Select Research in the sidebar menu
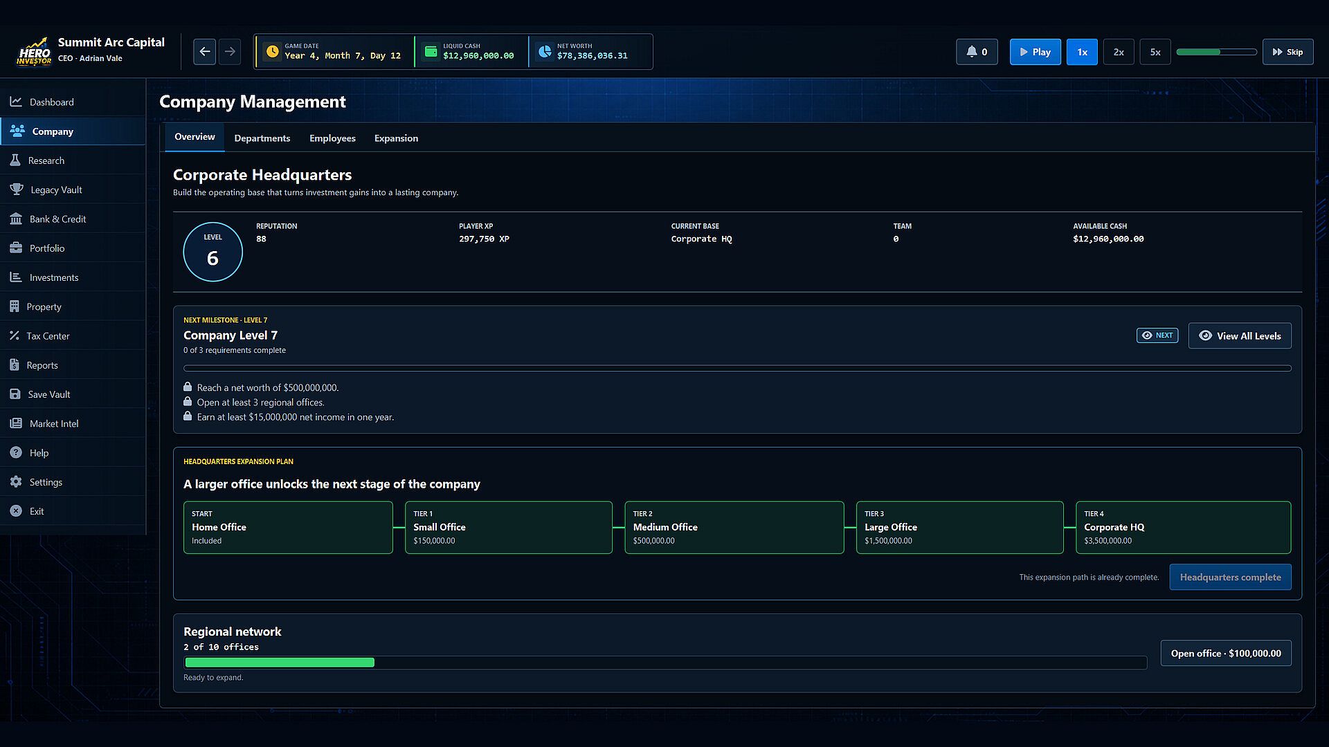 click(x=73, y=160)
